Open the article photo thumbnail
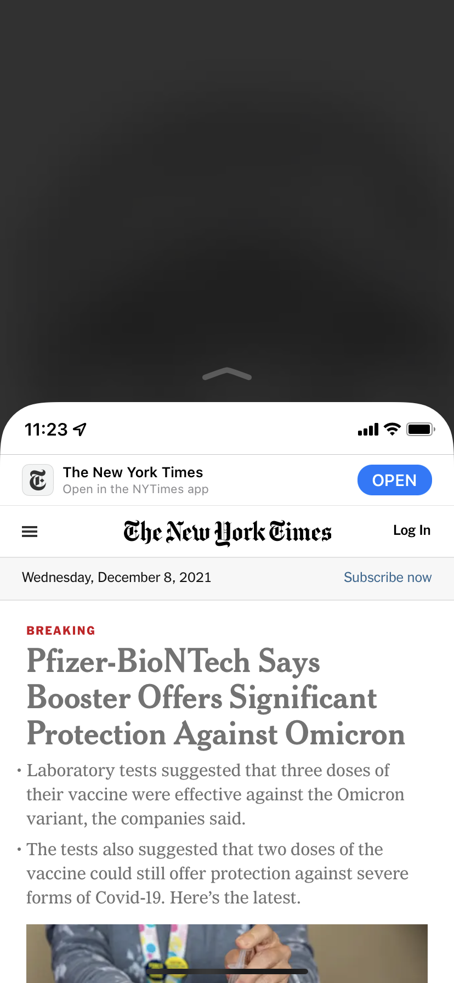The width and height of the screenshot is (454, 983). tap(227, 953)
